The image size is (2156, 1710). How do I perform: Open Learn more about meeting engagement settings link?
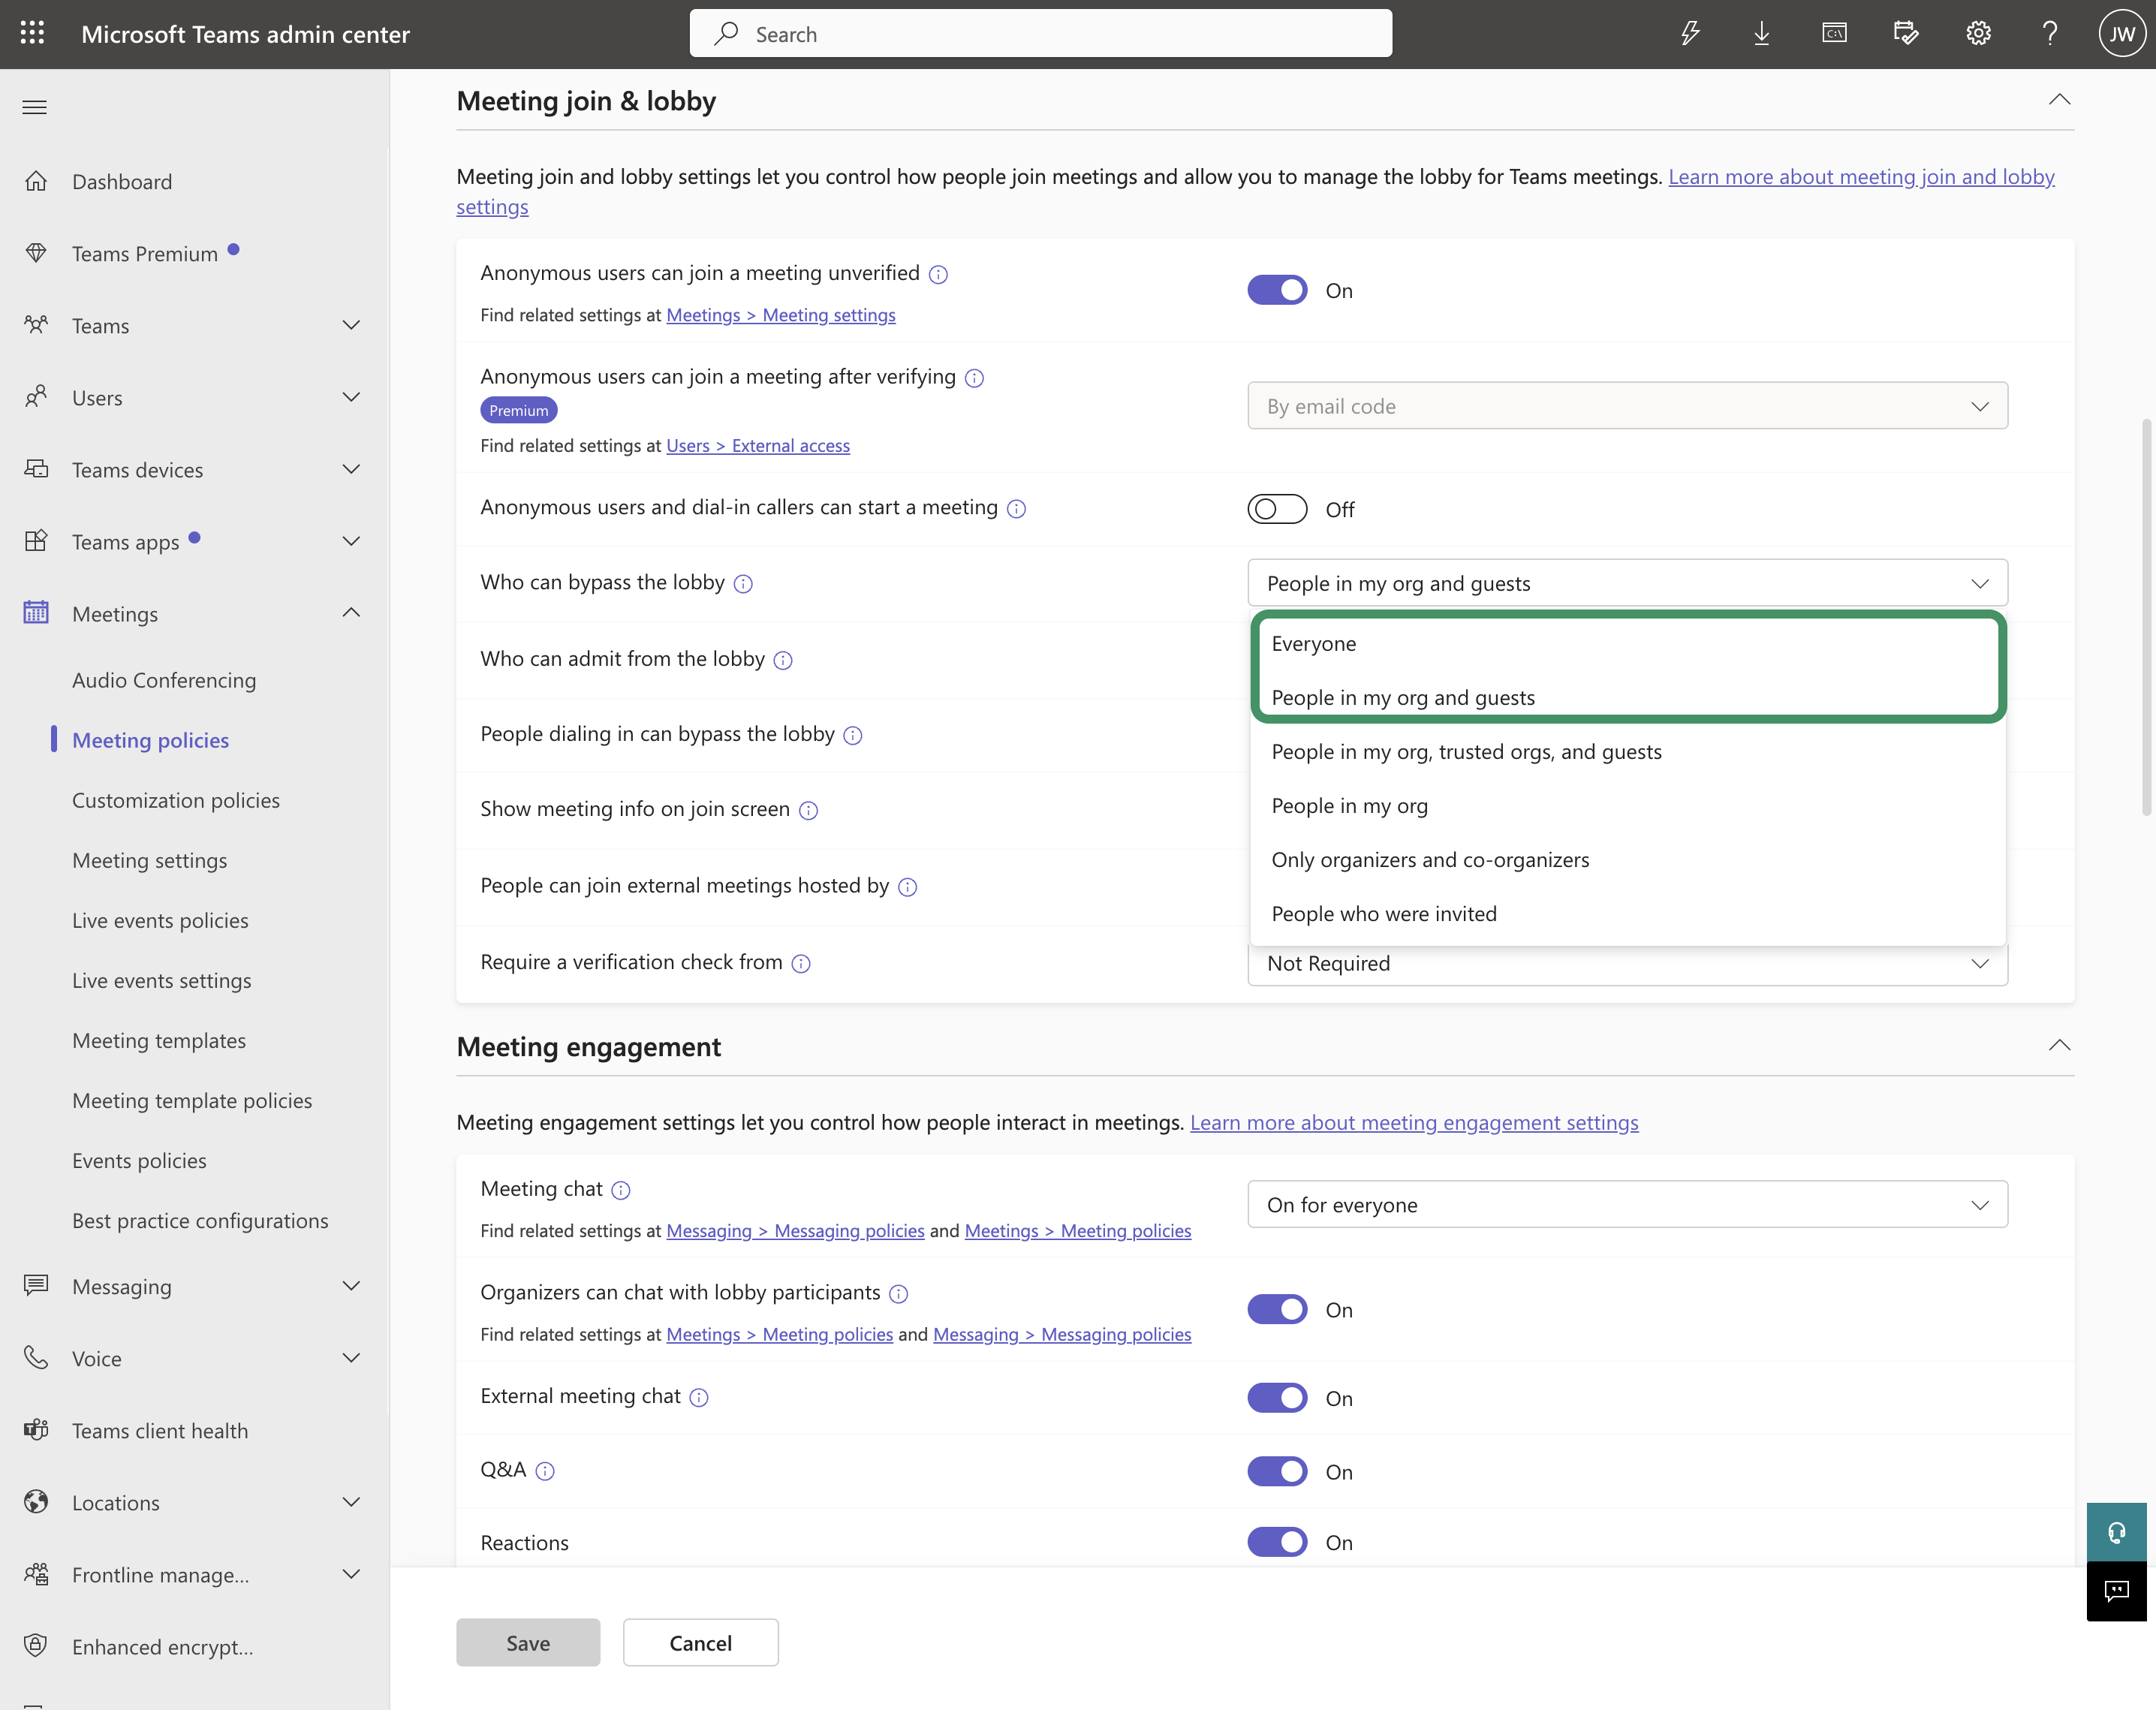[1414, 1123]
